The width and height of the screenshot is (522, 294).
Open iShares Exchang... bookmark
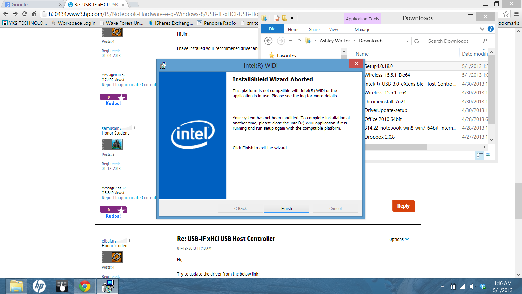click(x=171, y=23)
